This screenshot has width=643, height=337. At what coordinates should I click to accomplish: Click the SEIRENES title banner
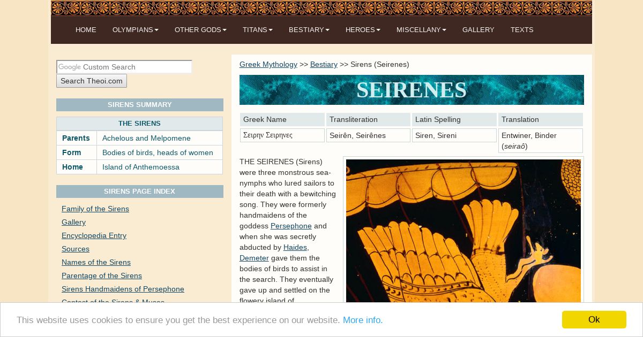coord(412,90)
